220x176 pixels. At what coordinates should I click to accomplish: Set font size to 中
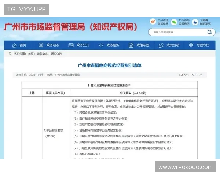[197, 75]
